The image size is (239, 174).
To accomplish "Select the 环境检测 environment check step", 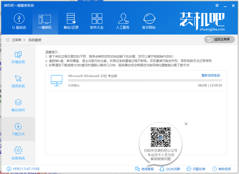I will click(18, 57).
